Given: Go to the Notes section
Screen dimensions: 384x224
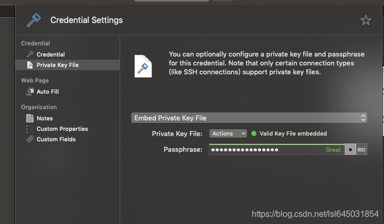Looking at the screenshot, I should click(45, 118).
